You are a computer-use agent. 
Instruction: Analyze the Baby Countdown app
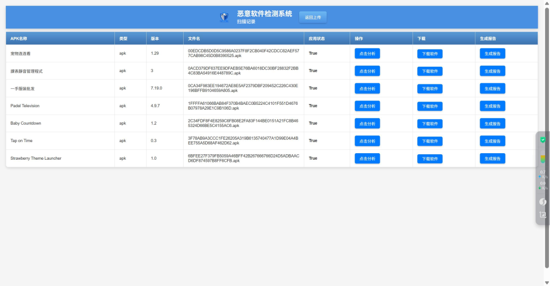(367, 124)
